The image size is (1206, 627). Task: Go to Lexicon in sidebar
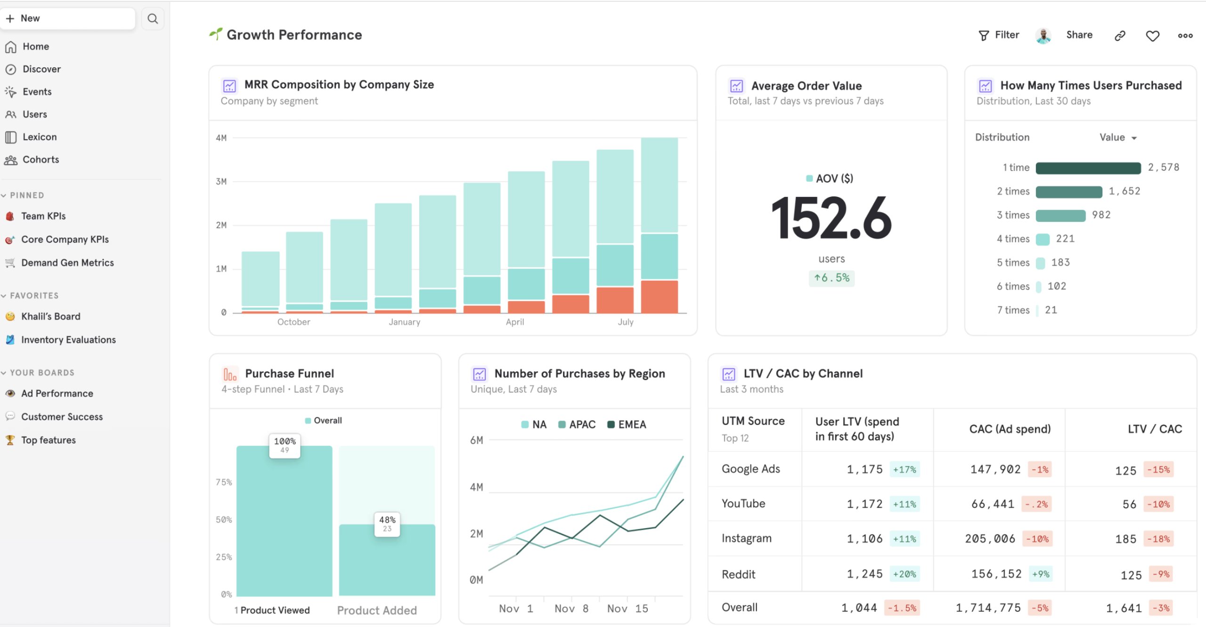coord(40,137)
